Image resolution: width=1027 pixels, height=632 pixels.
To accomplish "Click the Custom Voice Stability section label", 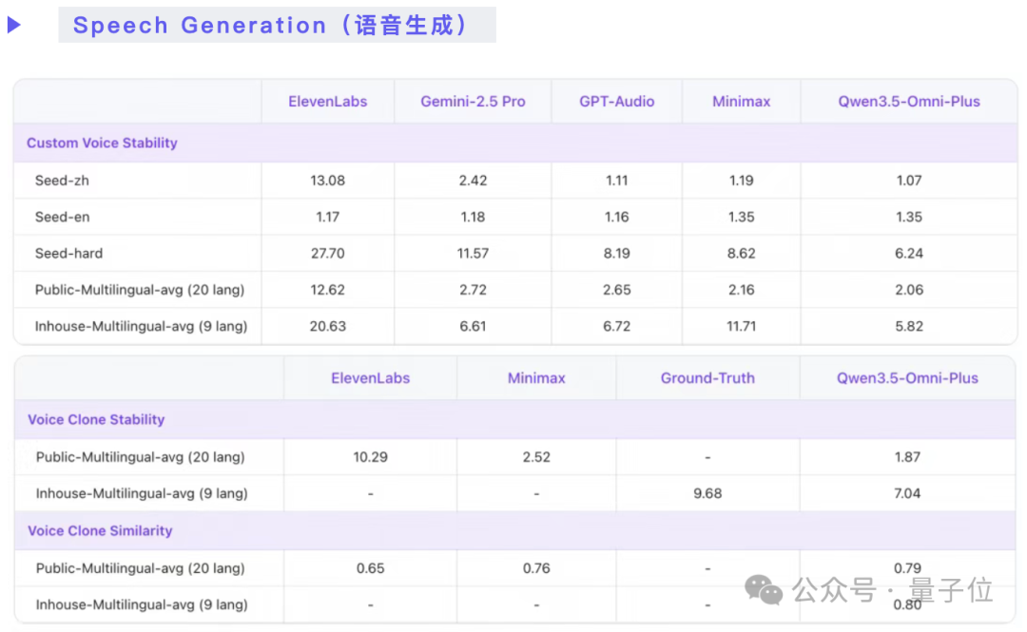I will (102, 143).
